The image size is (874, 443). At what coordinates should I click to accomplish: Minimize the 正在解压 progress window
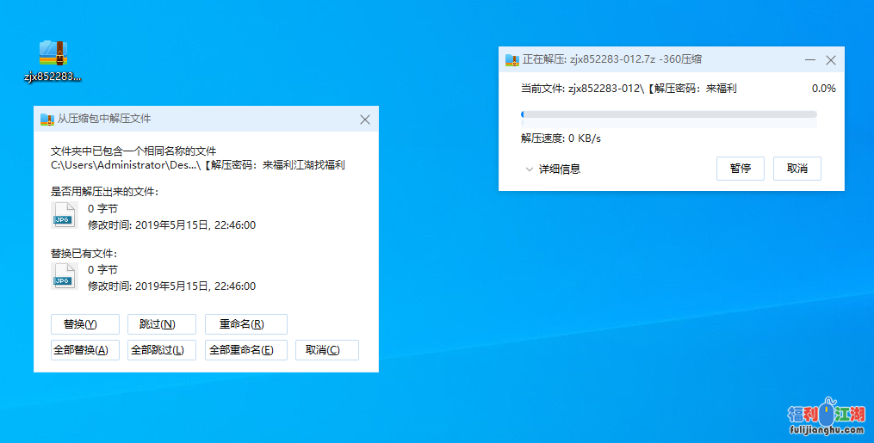tap(809, 60)
